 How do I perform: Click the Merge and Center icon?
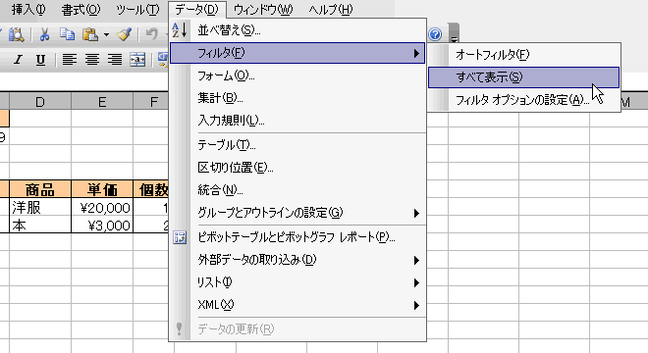pos(137,60)
